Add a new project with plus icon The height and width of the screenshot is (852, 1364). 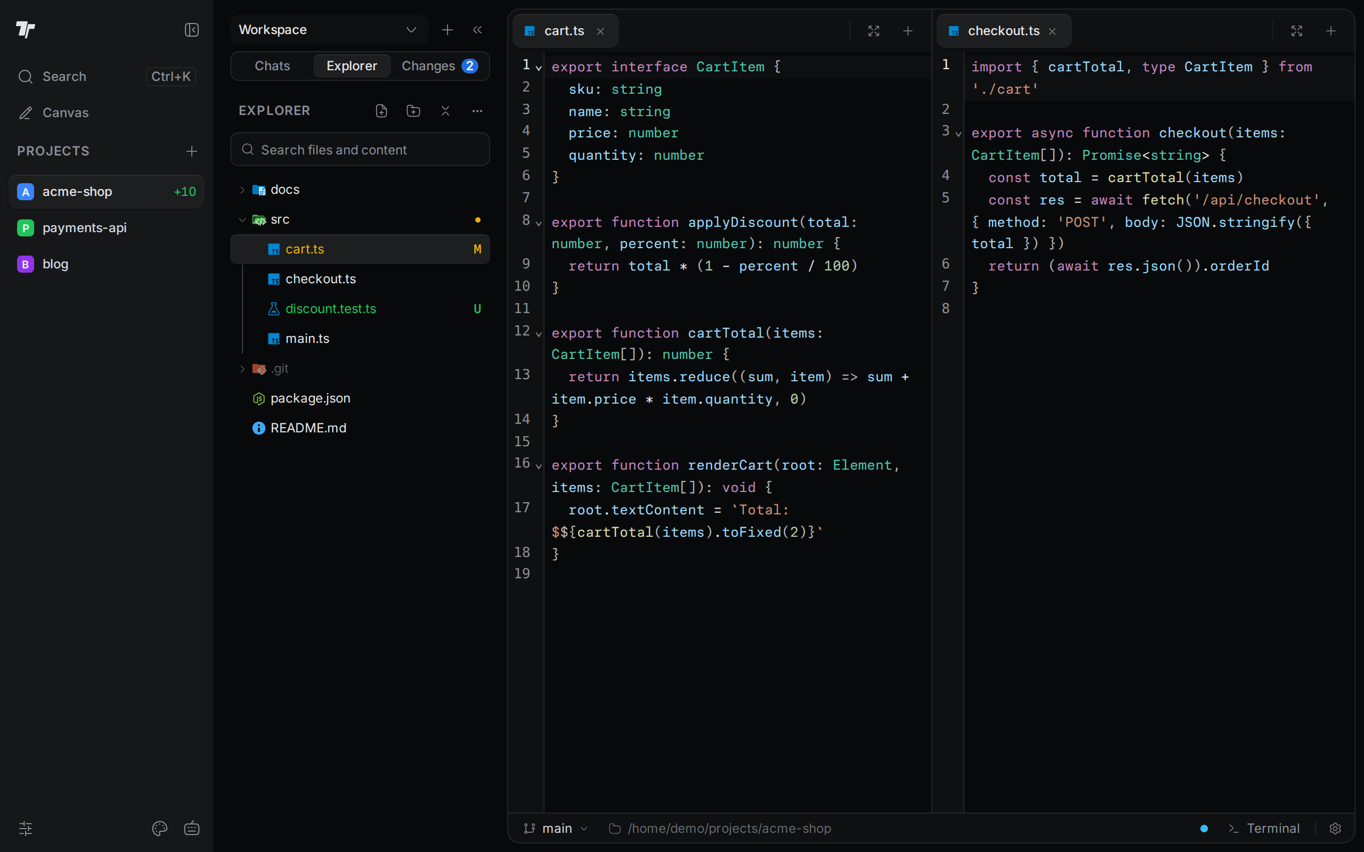pos(192,151)
